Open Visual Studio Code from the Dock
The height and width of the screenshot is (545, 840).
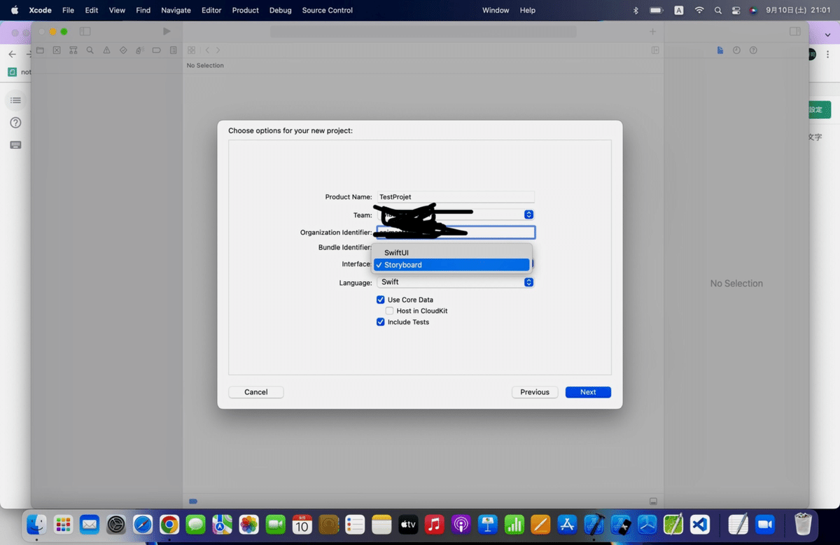[700, 524]
